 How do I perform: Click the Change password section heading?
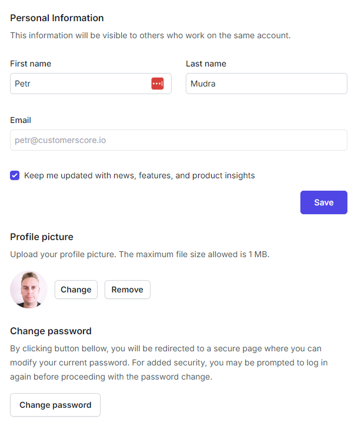click(51, 331)
